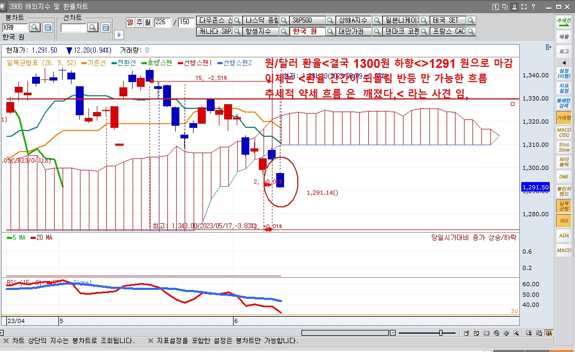The width and height of the screenshot is (575, 352).
Task: Toggle the 일목균형 Ichimoku indicator
Action: tap(564, 206)
